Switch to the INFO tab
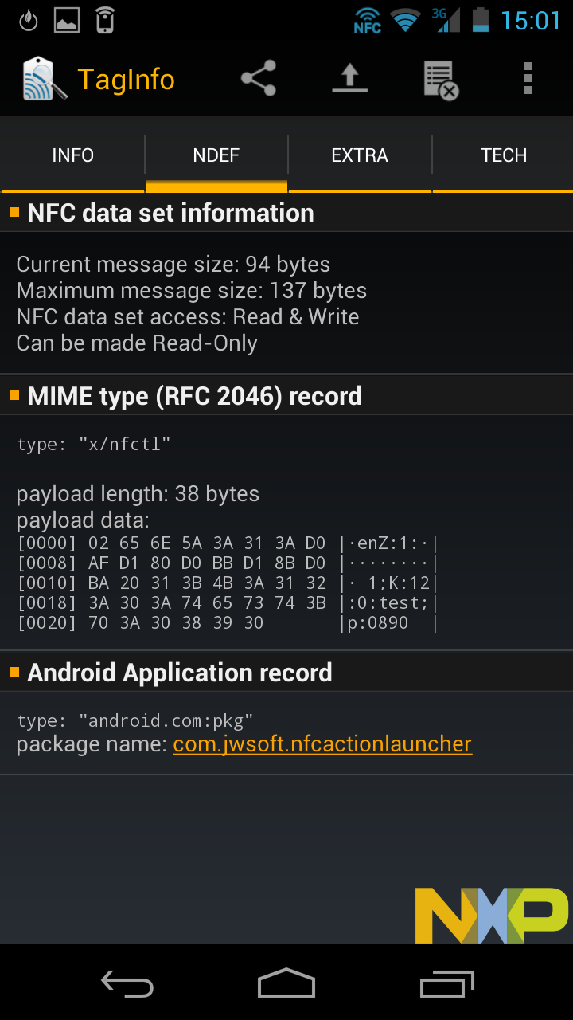The image size is (573, 1020). pos(73,155)
